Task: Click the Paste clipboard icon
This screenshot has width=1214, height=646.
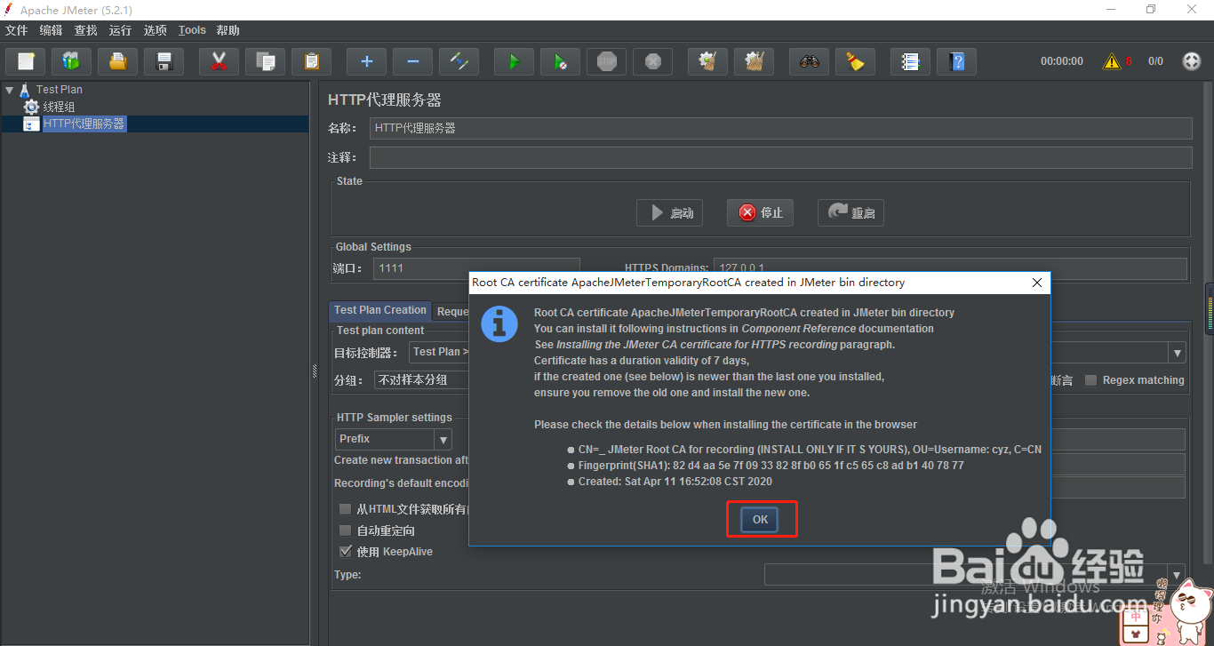Action: [311, 61]
